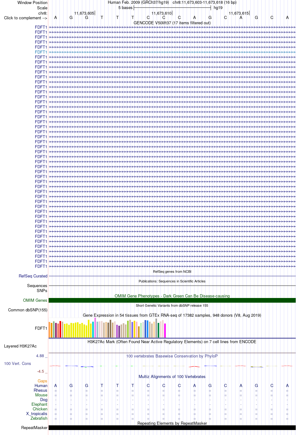Open OMIM Gene Phenotypes track title

pyautogui.click(x=172, y=296)
